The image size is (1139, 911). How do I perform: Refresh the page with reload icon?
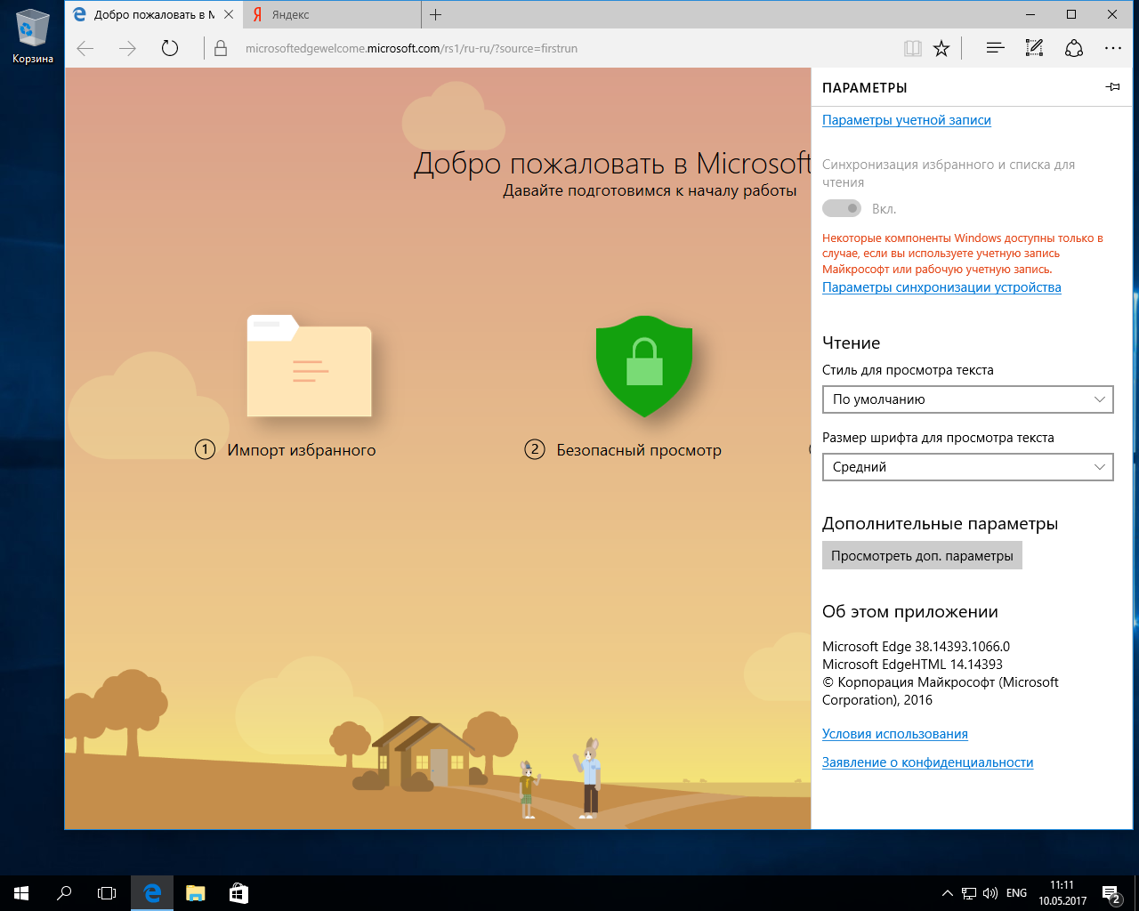click(170, 49)
